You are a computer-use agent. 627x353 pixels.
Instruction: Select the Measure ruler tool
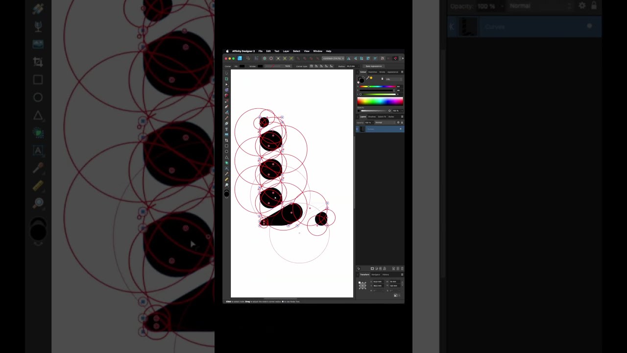tap(226, 179)
